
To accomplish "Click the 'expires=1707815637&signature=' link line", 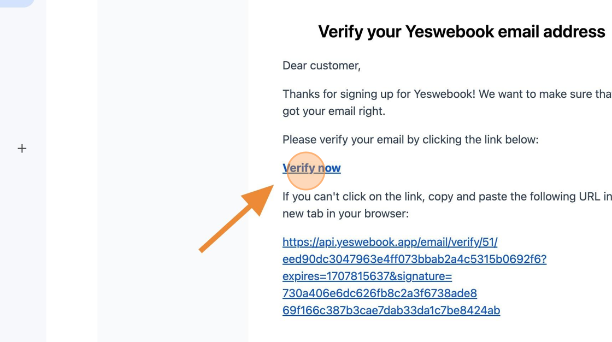I will pyautogui.click(x=367, y=276).
